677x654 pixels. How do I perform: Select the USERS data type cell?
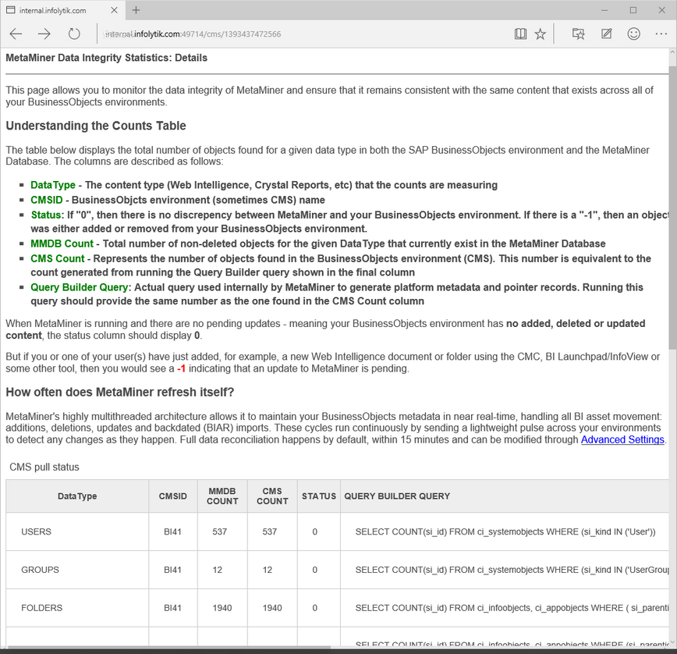[77, 531]
